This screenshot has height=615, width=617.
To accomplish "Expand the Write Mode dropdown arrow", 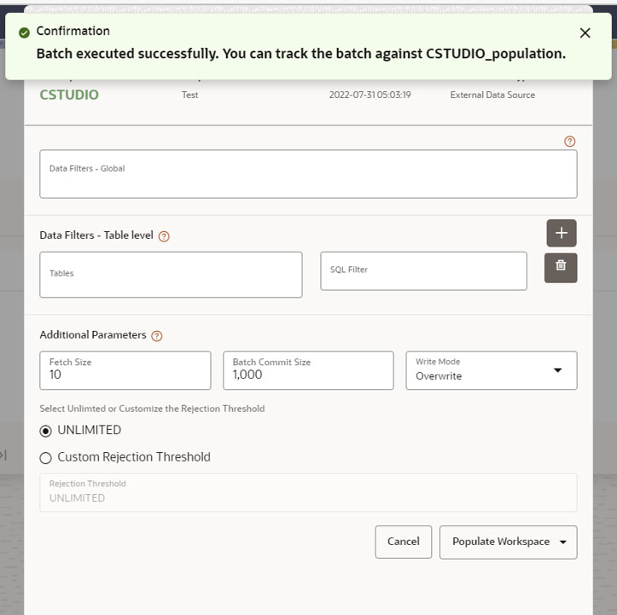I will [x=557, y=370].
